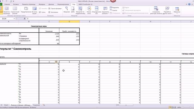Image resolution: width=194 pixels, height=109 pixels.
Task: Open the Data tab (Данные)
Action: (x=51, y=4)
